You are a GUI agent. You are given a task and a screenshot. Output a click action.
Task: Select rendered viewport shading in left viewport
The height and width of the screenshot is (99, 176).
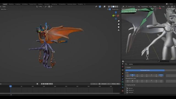click(117, 7)
